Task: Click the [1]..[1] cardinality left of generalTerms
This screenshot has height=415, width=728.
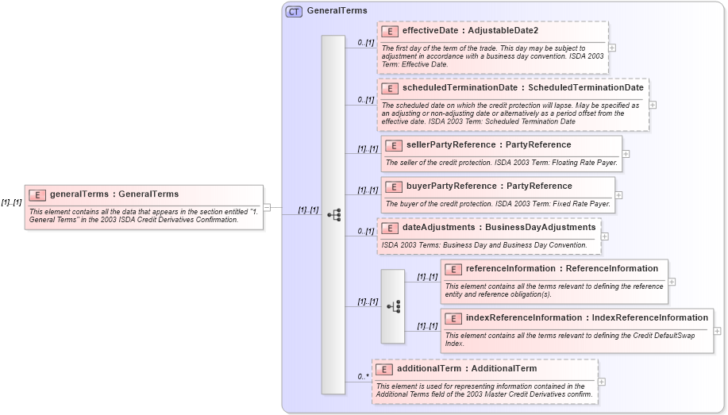Action: pyautogui.click(x=12, y=202)
